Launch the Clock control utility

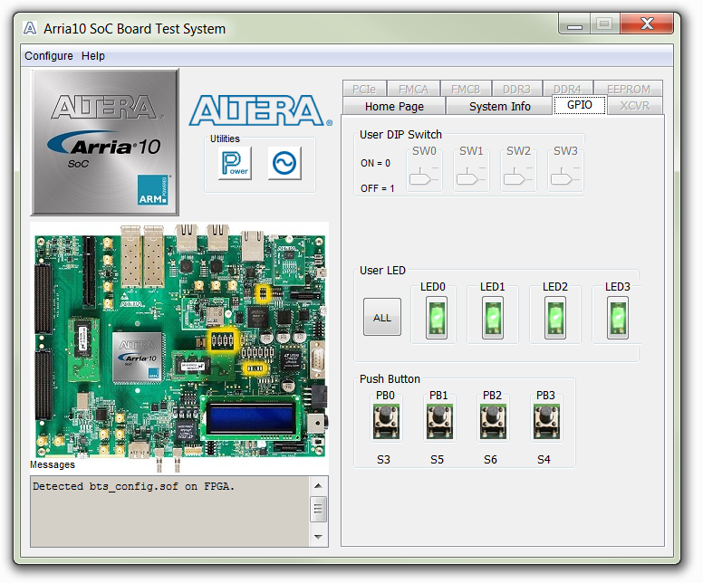point(284,164)
